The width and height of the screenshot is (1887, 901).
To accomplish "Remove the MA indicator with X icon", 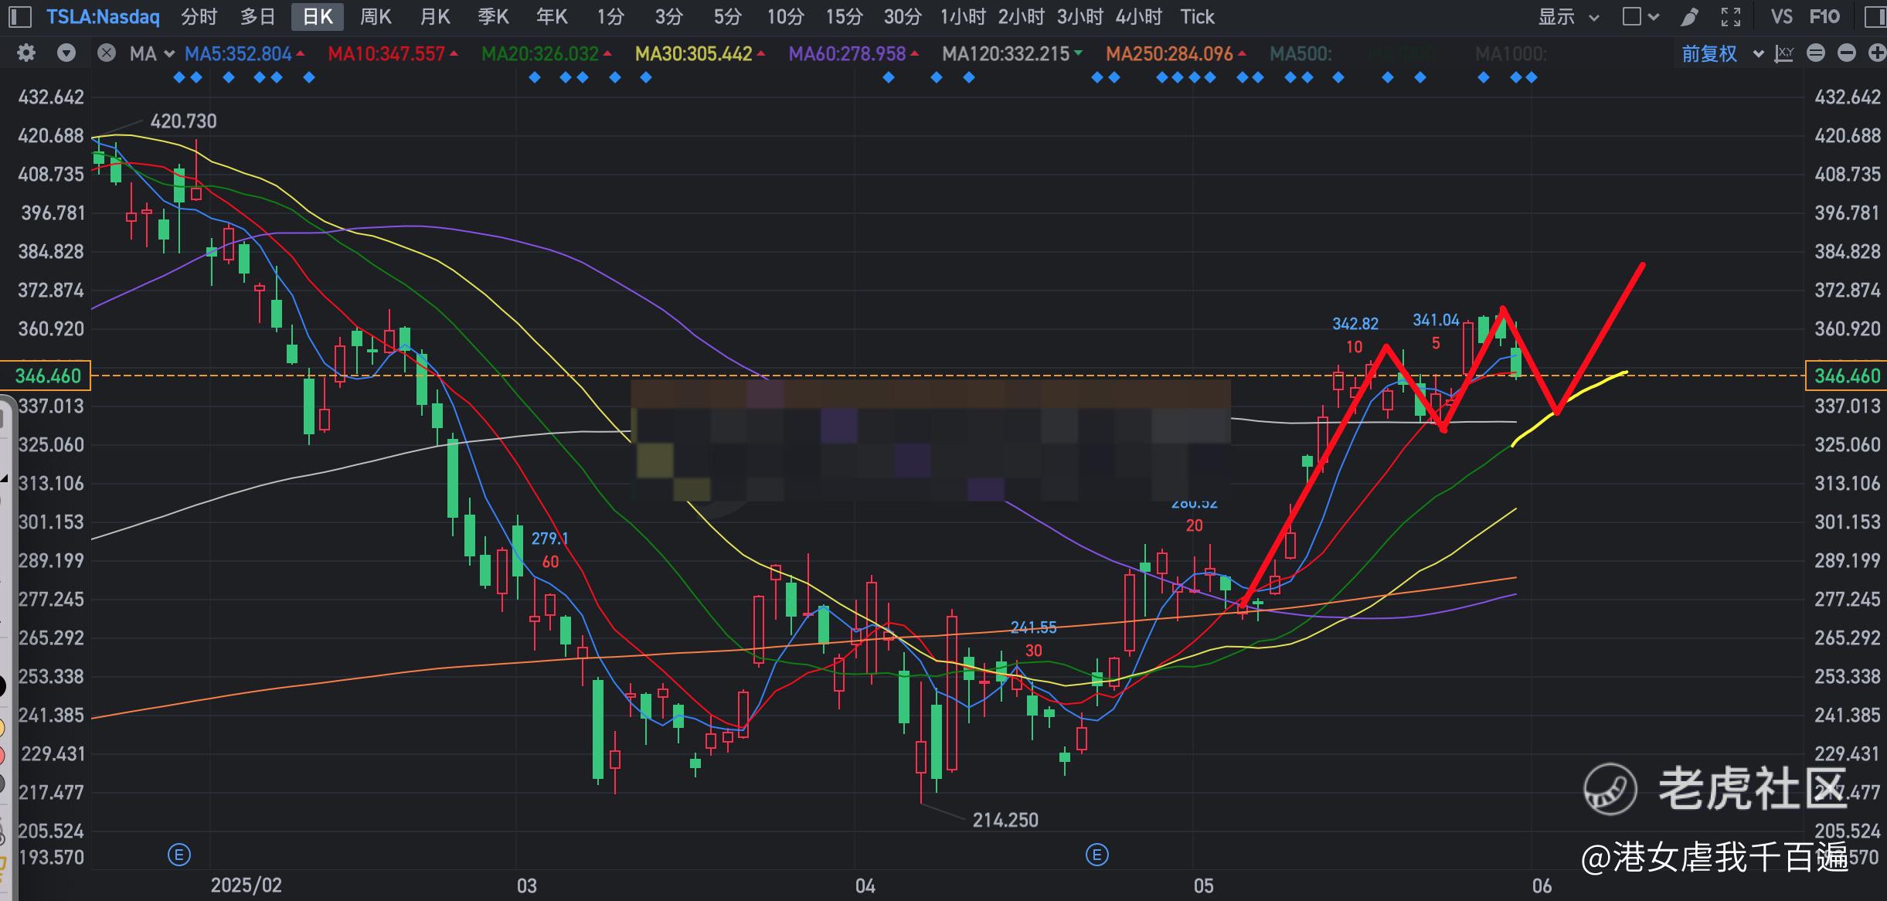I will pyautogui.click(x=107, y=53).
